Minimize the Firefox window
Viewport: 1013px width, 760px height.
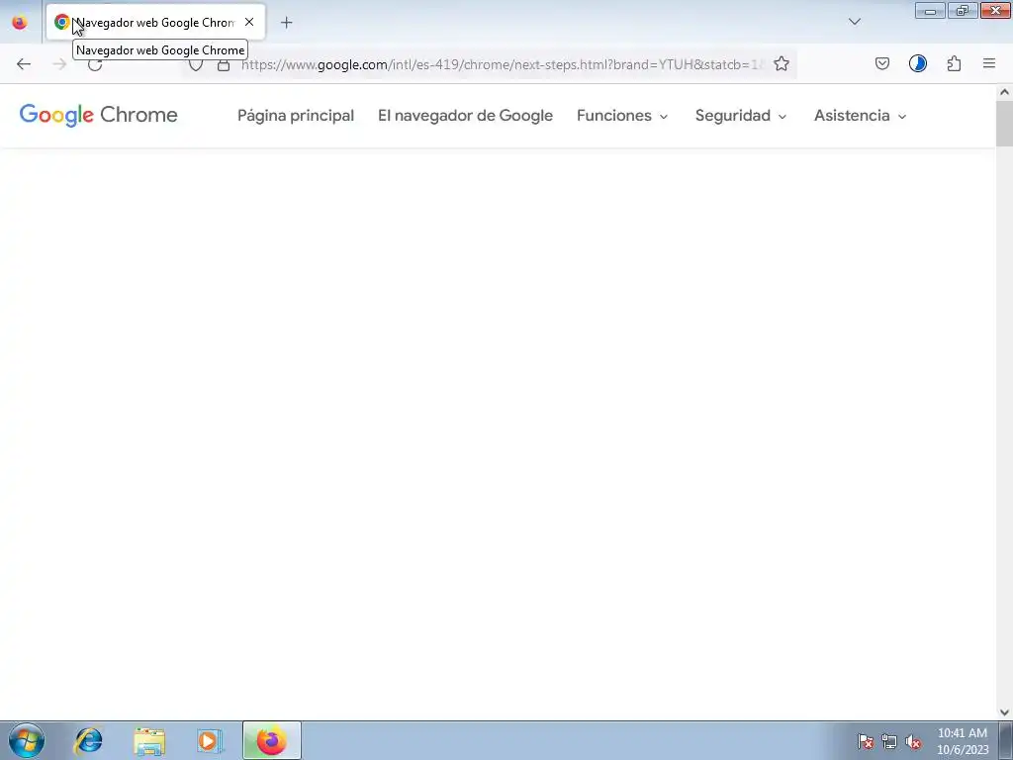930,11
